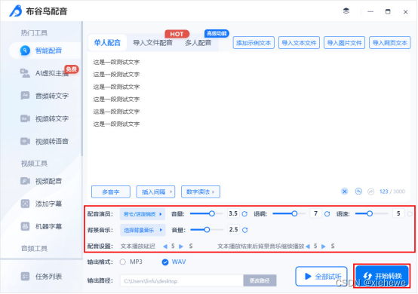Click the first 这是一段测试文字 line

[116, 62]
